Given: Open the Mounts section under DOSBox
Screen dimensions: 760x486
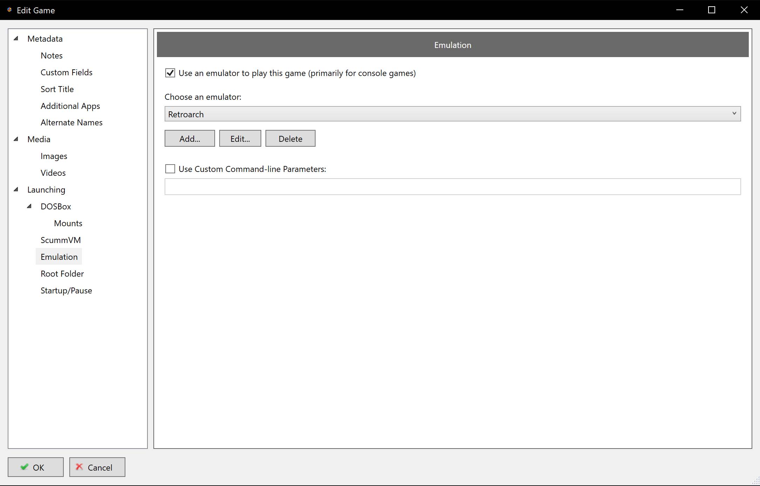Looking at the screenshot, I should [68, 223].
